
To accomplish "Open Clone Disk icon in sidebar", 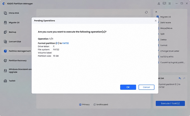I will tap(5, 13).
